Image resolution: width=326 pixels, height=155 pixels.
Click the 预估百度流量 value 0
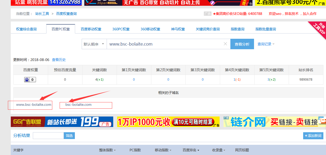(65, 80)
